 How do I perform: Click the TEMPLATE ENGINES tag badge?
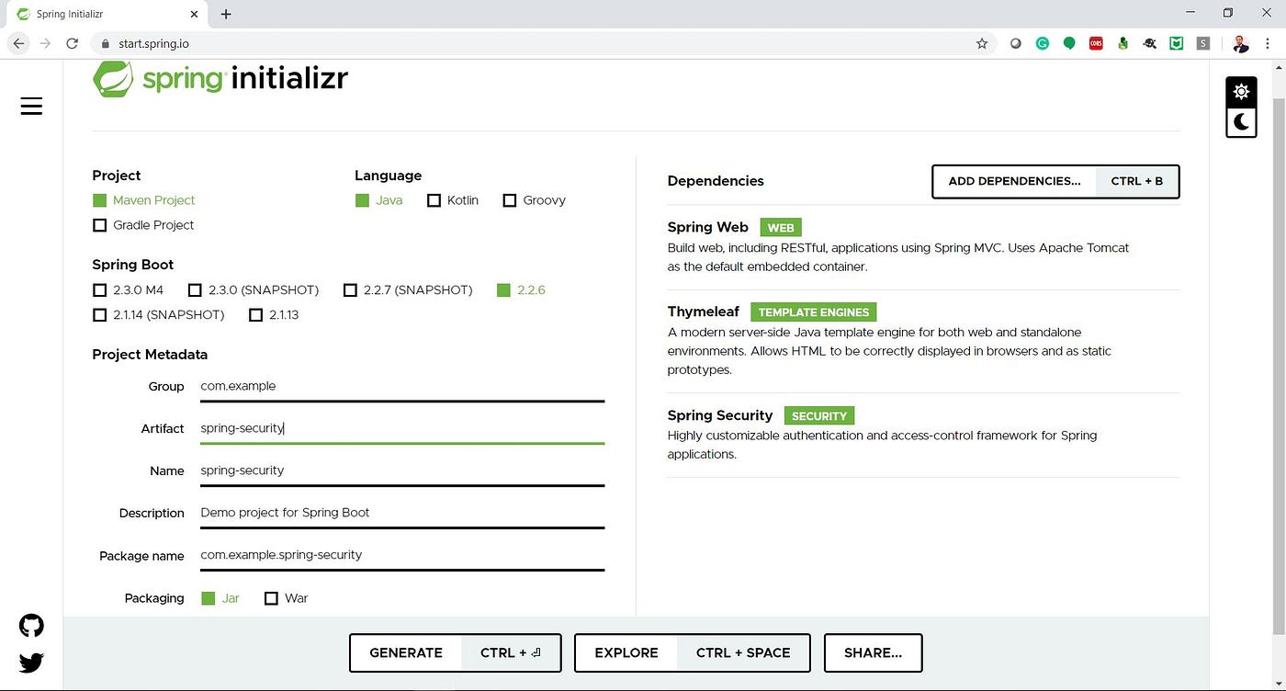(x=814, y=312)
